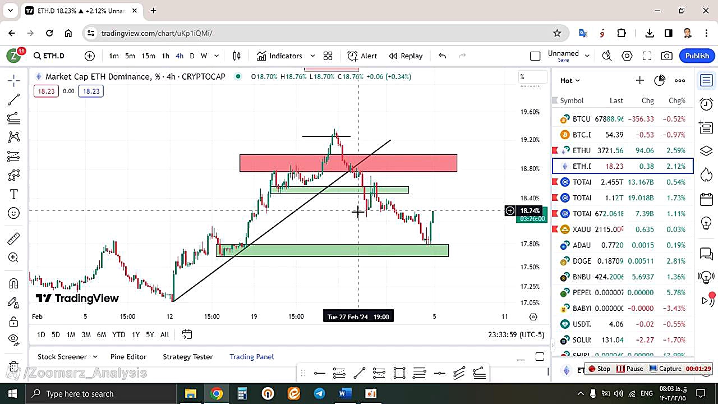Open the percent scale selector box
The height and width of the screenshot is (404, 718).
point(532,77)
